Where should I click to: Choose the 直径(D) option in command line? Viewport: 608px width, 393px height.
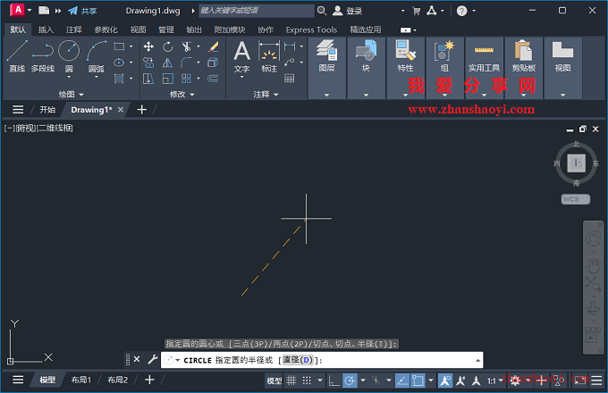tap(298, 360)
